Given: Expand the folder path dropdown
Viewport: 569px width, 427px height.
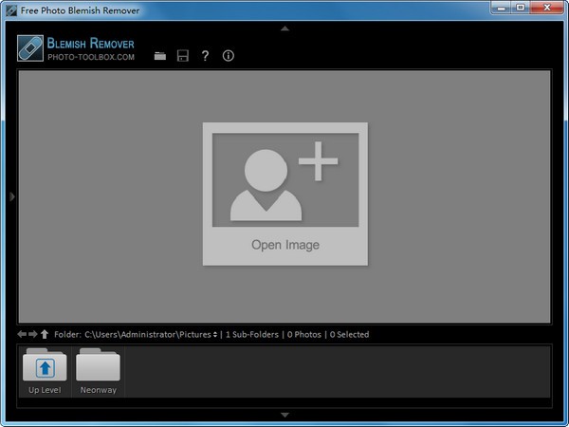Looking at the screenshot, I should click(x=214, y=335).
